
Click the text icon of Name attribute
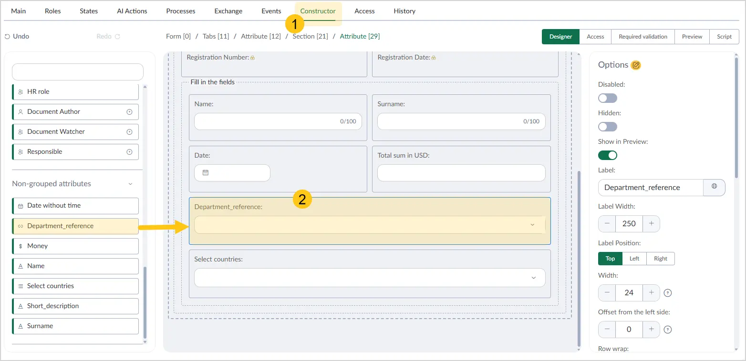(21, 266)
